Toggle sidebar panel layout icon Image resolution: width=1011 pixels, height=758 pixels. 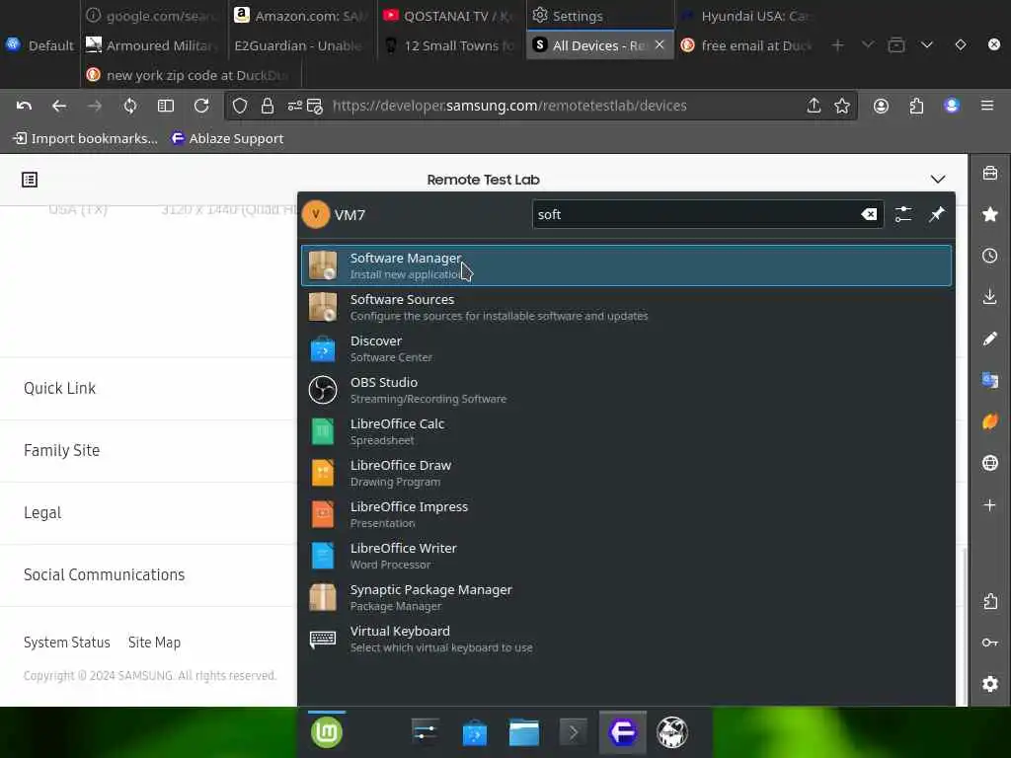click(x=166, y=106)
